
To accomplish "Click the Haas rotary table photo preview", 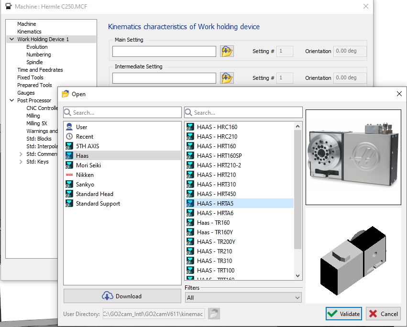I will tap(353, 157).
